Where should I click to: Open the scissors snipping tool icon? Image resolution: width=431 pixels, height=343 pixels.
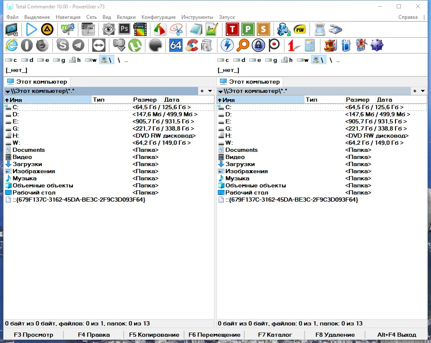176,29
